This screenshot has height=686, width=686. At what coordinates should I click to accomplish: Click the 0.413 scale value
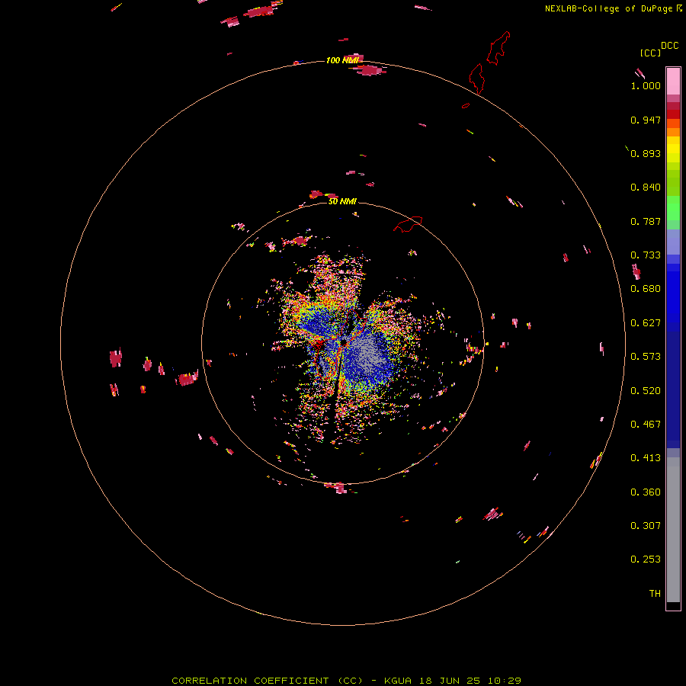(646, 458)
